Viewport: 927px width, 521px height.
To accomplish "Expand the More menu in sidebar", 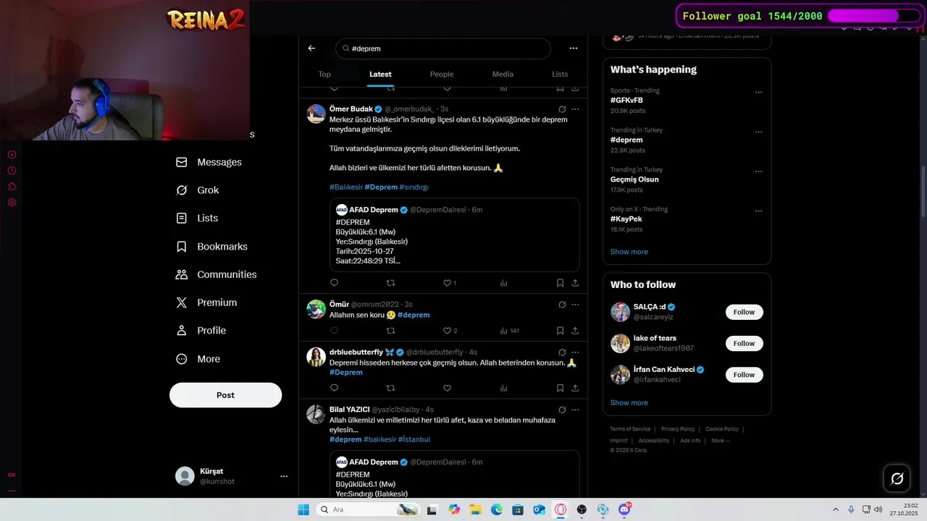I will (x=198, y=359).
